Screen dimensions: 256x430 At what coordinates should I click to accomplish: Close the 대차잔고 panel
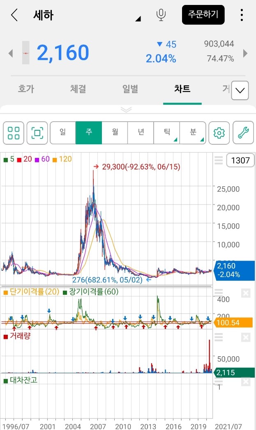246,382
